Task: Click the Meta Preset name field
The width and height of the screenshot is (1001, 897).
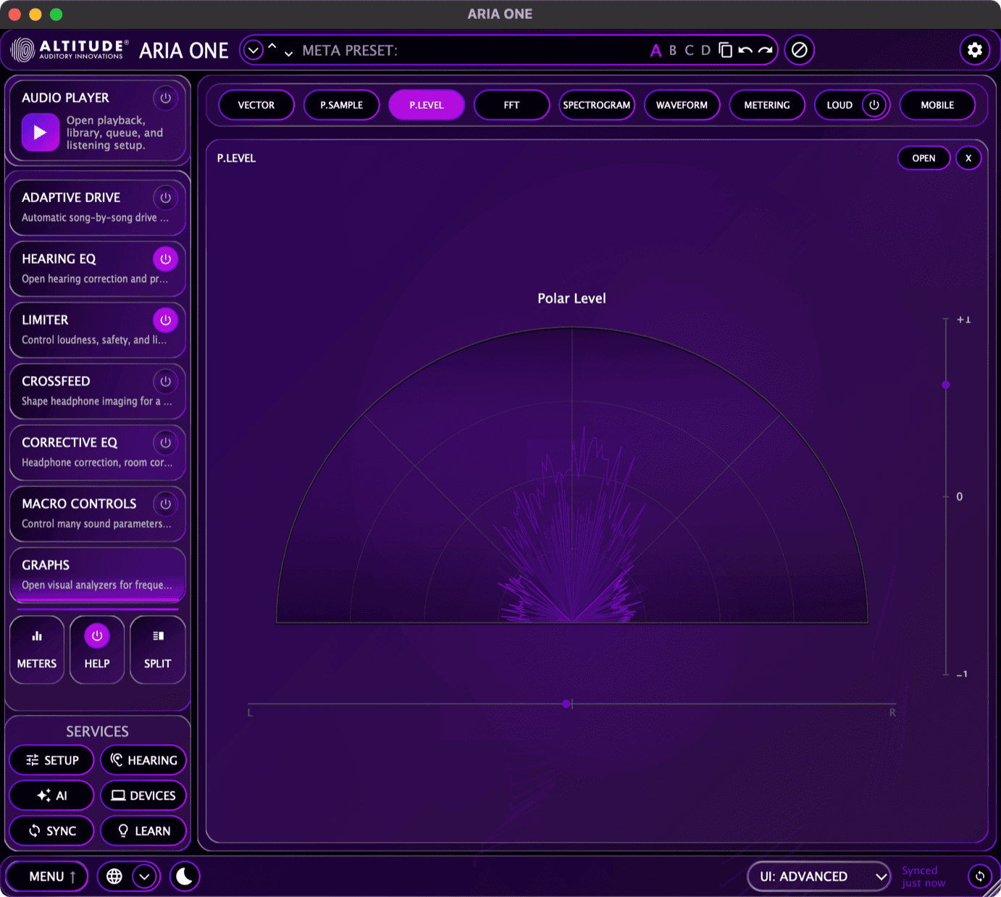Action: (471, 50)
